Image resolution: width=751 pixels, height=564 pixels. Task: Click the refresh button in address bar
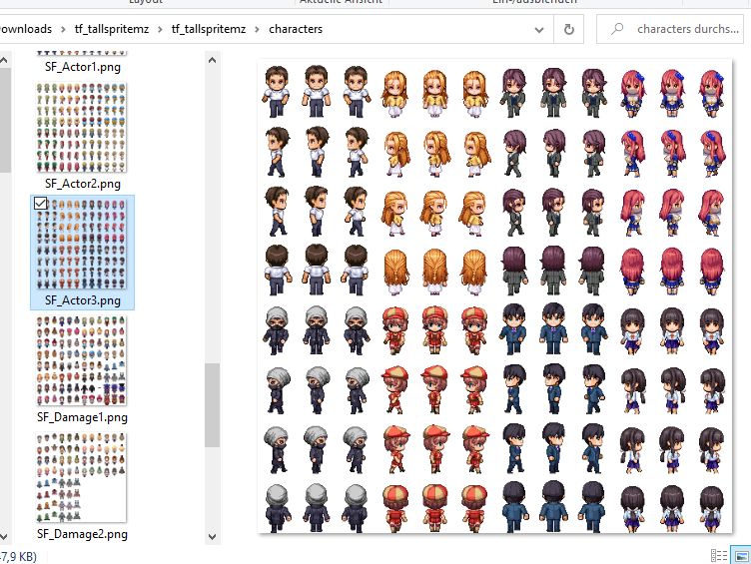tap(568, 29)
